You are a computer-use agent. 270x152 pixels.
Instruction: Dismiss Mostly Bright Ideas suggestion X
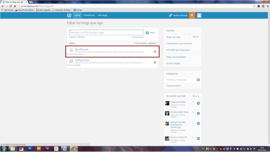pyautogui.click(x=193, y=112)
